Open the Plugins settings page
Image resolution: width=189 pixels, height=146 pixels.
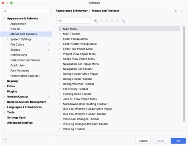[x=12, y=92]
